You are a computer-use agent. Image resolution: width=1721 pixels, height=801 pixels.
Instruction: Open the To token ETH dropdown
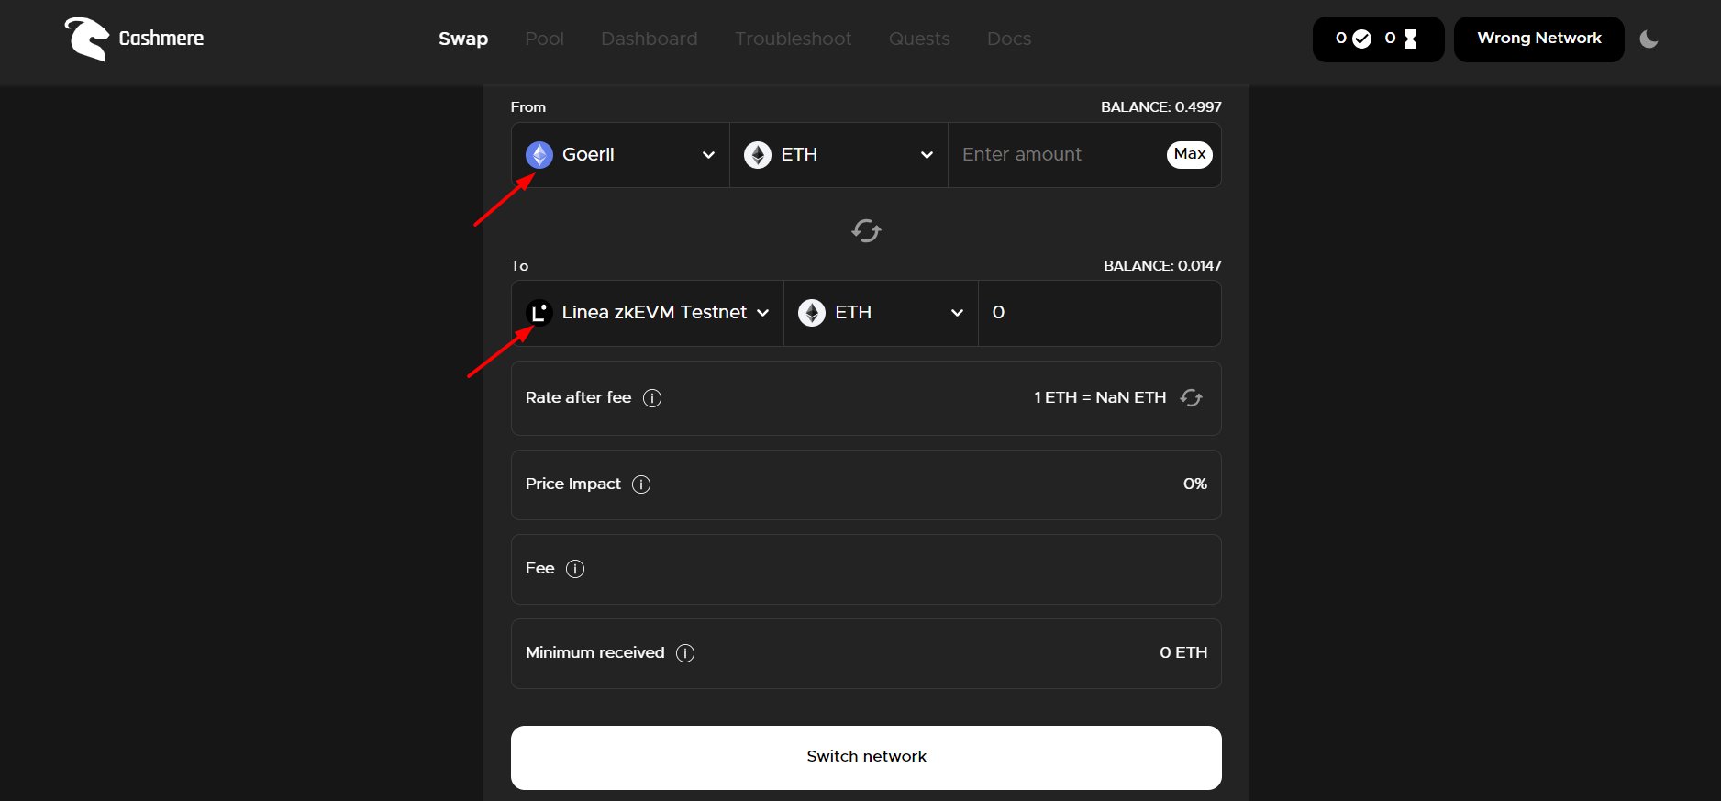tap(881, 313)
